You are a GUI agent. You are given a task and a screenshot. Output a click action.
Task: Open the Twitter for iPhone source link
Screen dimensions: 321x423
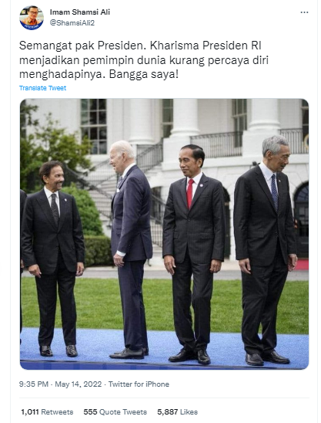pos(139,384)
